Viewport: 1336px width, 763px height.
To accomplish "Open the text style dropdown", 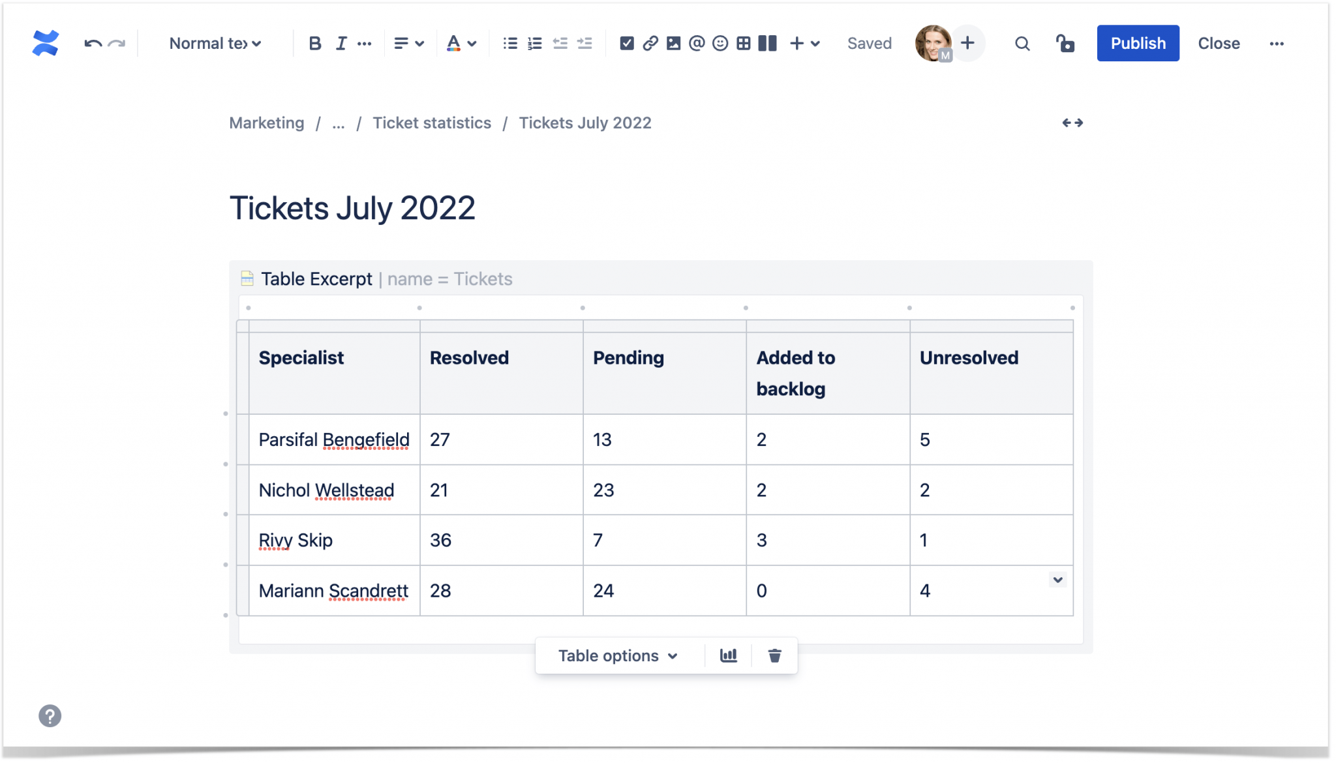I will click(x=213, y=43).
